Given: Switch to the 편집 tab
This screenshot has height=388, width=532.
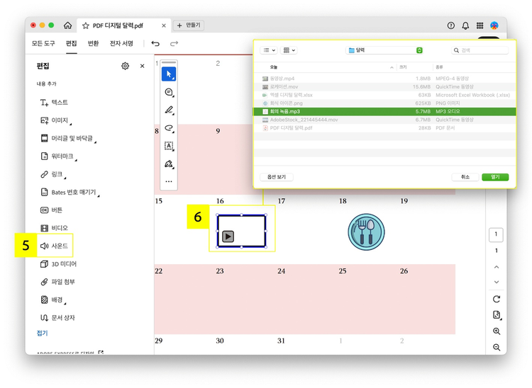Looking at the screenshot, I should pyautogui.click(x=71, y=43).
